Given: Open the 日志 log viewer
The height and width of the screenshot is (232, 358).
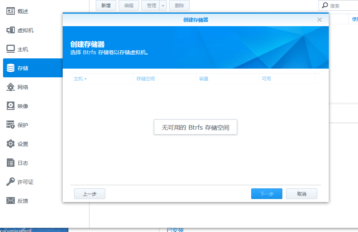Looking at the screenshot, I should click(21, 163).
